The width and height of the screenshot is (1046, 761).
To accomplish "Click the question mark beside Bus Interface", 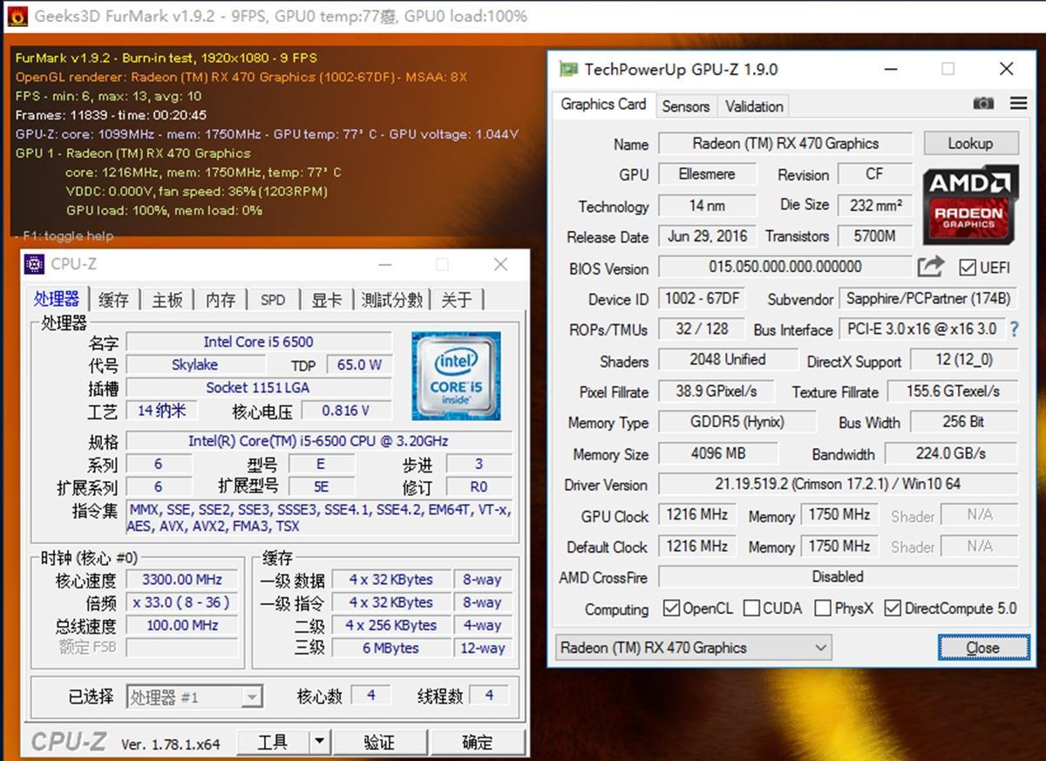I will [x=1014, y=330].
